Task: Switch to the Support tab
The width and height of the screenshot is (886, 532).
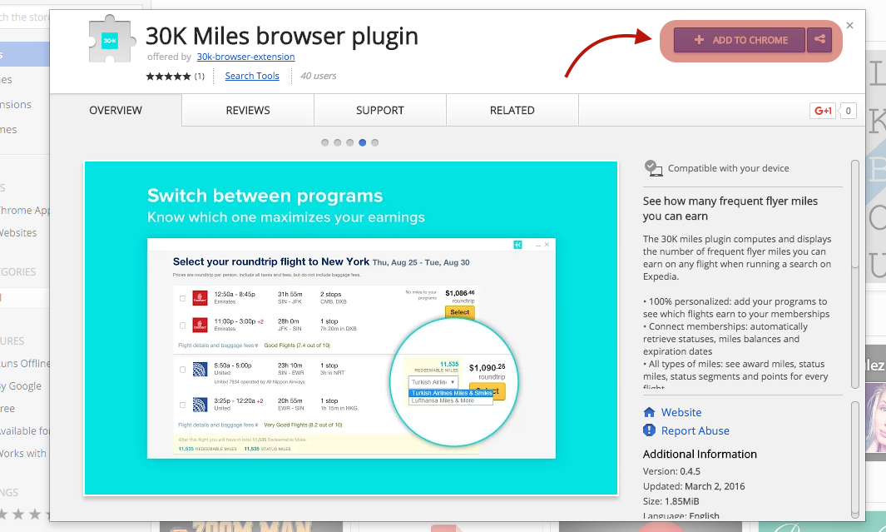Action: (x=380, y=110)
